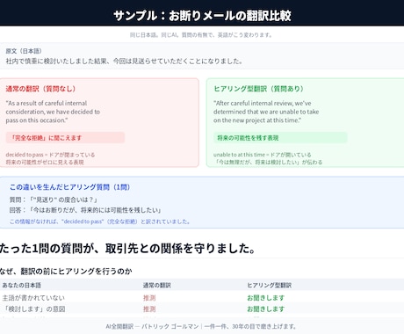Click the source sentence starting 社内で慎重に検討
Viewport: 404px width, 334px height.
(124, 61)
